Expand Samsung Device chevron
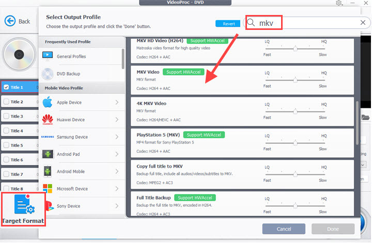 point(117,137)
